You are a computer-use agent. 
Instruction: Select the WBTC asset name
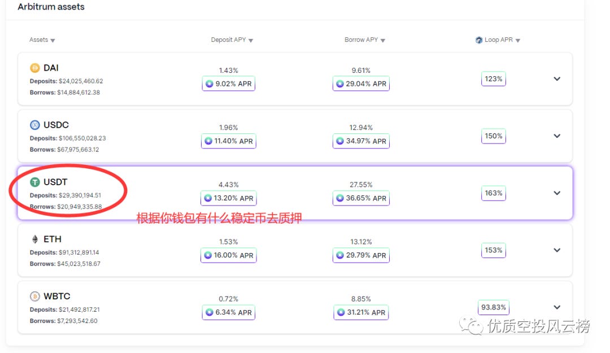tap(57, 297)
